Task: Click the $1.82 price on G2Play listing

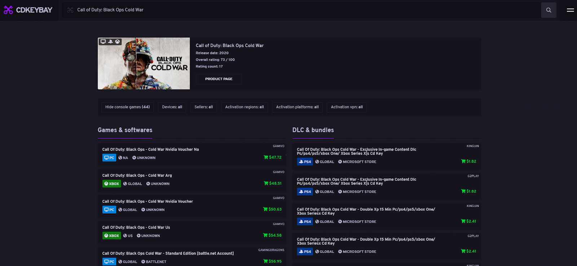Action: (x=471, y=192)
